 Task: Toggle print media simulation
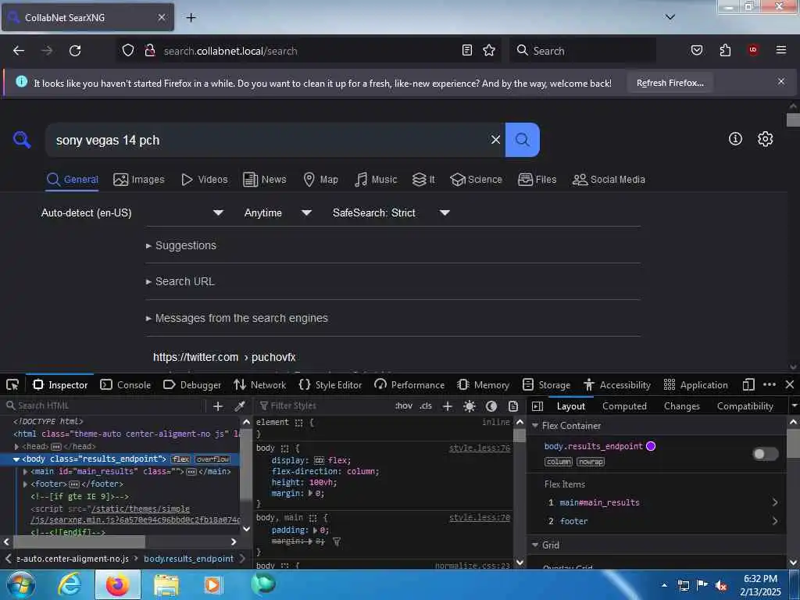click(513, 406)
